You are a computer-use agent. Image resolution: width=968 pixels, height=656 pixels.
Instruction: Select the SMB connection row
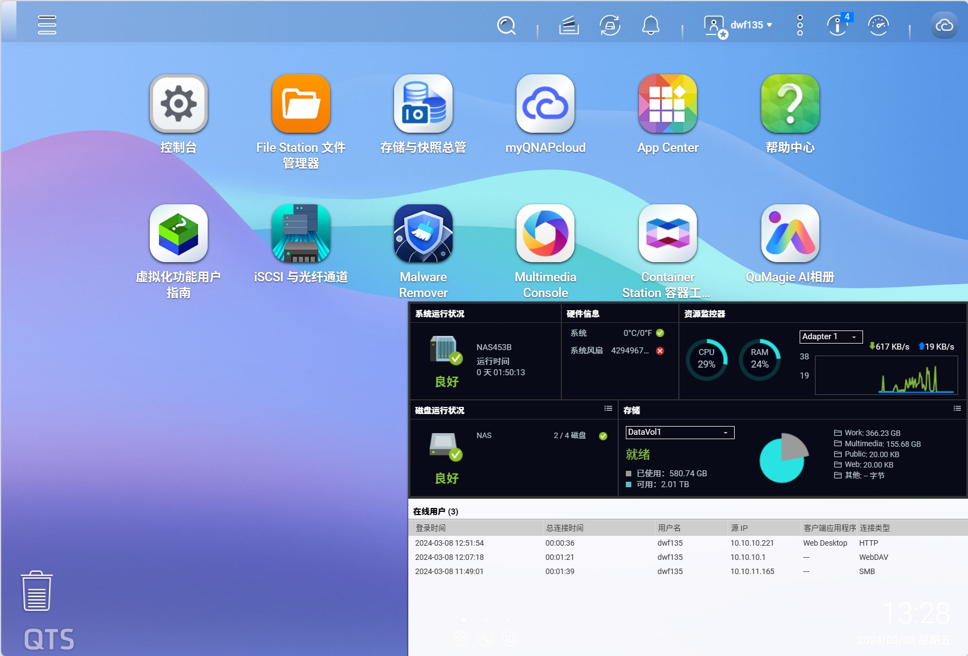click(688, 571)
